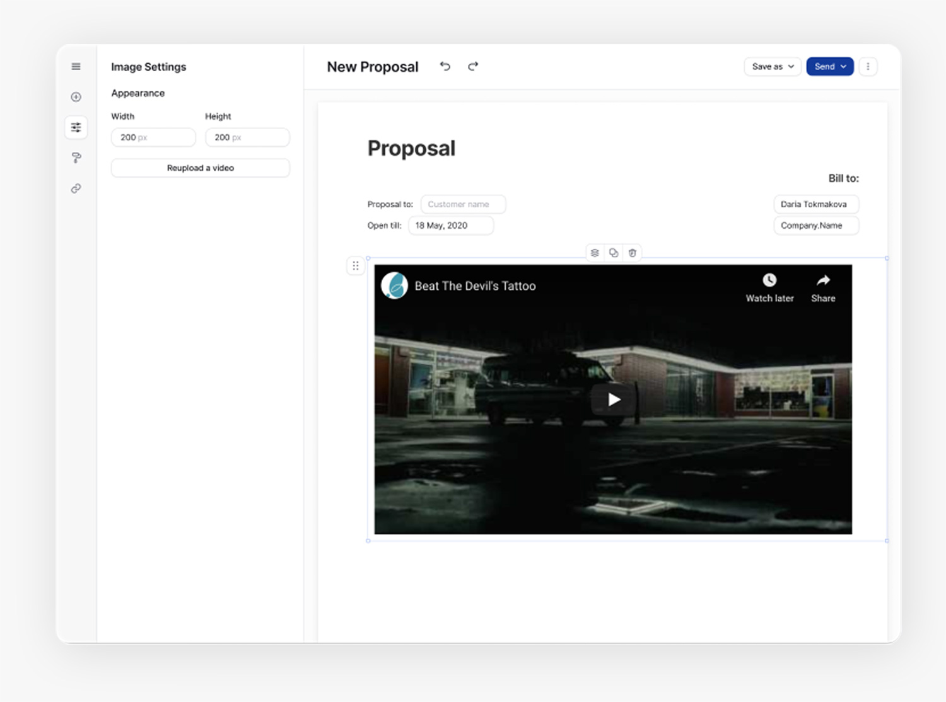Viewport: 946px width, 702px height.
Task: Play the Beat The Devil's Tattoo video
Action: pos(614,400)
